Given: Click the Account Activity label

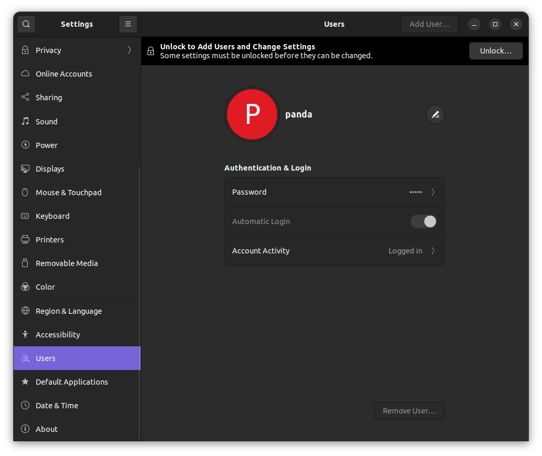Looking at the screenshot, I should coord(261,251).
